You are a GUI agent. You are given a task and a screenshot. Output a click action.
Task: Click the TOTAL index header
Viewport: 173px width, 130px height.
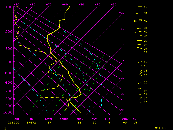click(49, 119)
